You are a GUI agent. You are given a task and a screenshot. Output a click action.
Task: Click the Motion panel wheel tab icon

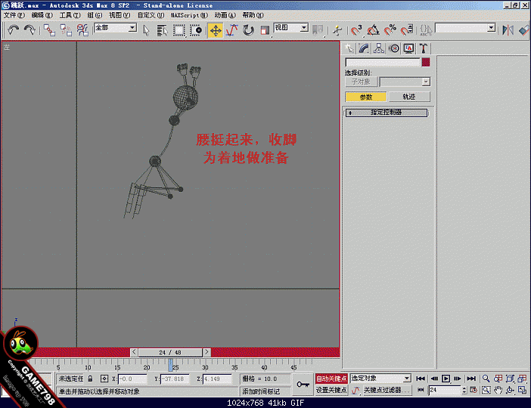[393, 48]
